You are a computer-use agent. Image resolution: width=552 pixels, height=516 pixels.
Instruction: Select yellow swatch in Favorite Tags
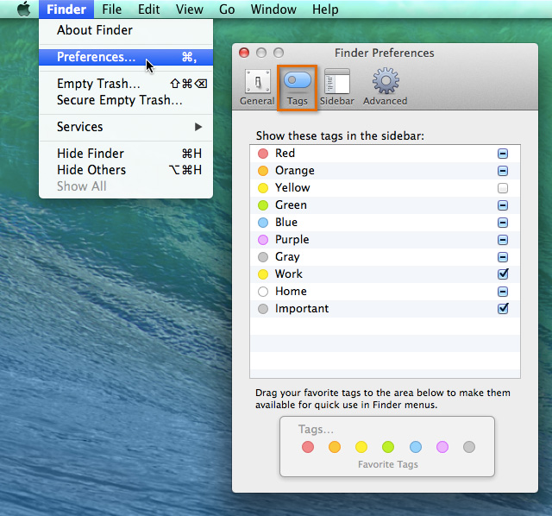(361, 447)
